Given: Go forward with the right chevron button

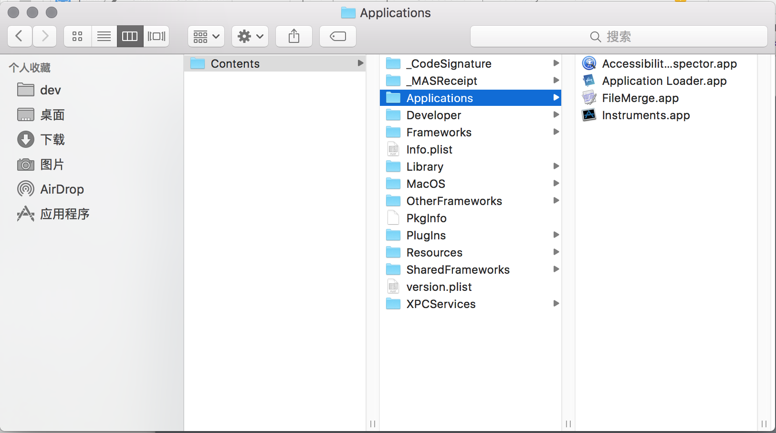Looking at the screenshot, I should (x=45, y=36).
